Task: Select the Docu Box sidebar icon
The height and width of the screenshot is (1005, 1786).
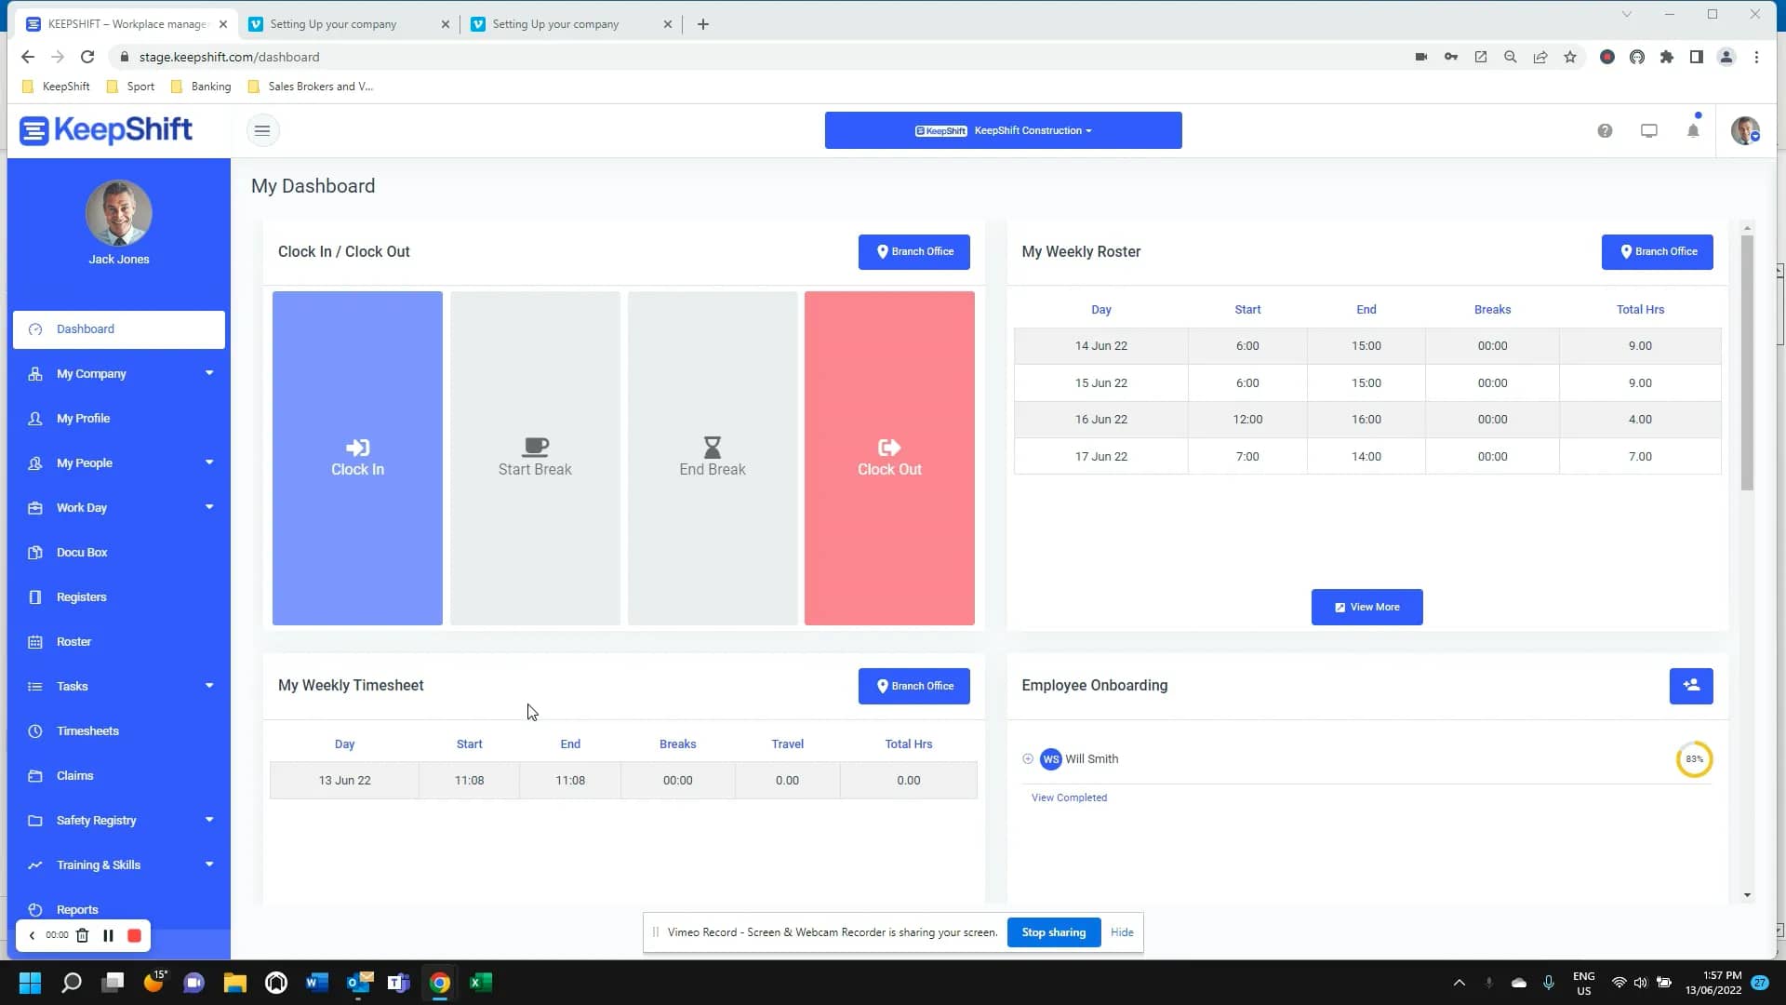Action: point(35,552)
